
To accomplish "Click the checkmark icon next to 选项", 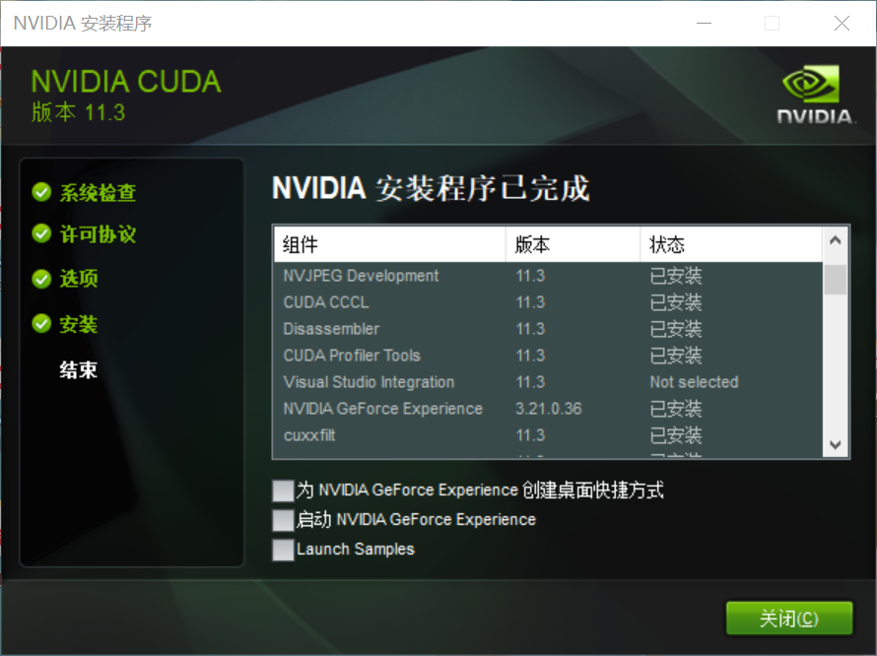I will tap(41, 279).
